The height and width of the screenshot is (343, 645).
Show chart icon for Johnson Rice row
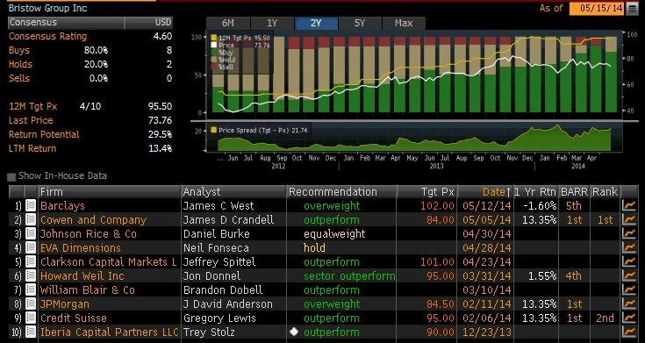click(629, 233)
